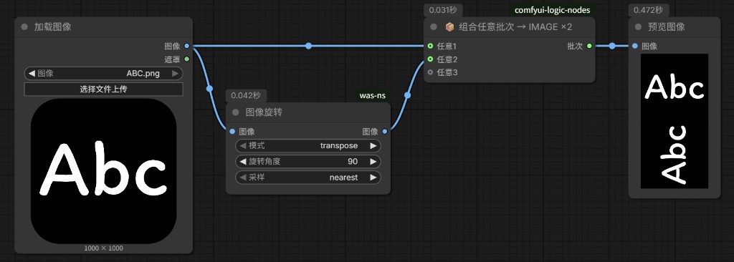Screen dimensions: 734x262
Task: Click the 图像 output slot of 图像旋转
Action: 384,132
